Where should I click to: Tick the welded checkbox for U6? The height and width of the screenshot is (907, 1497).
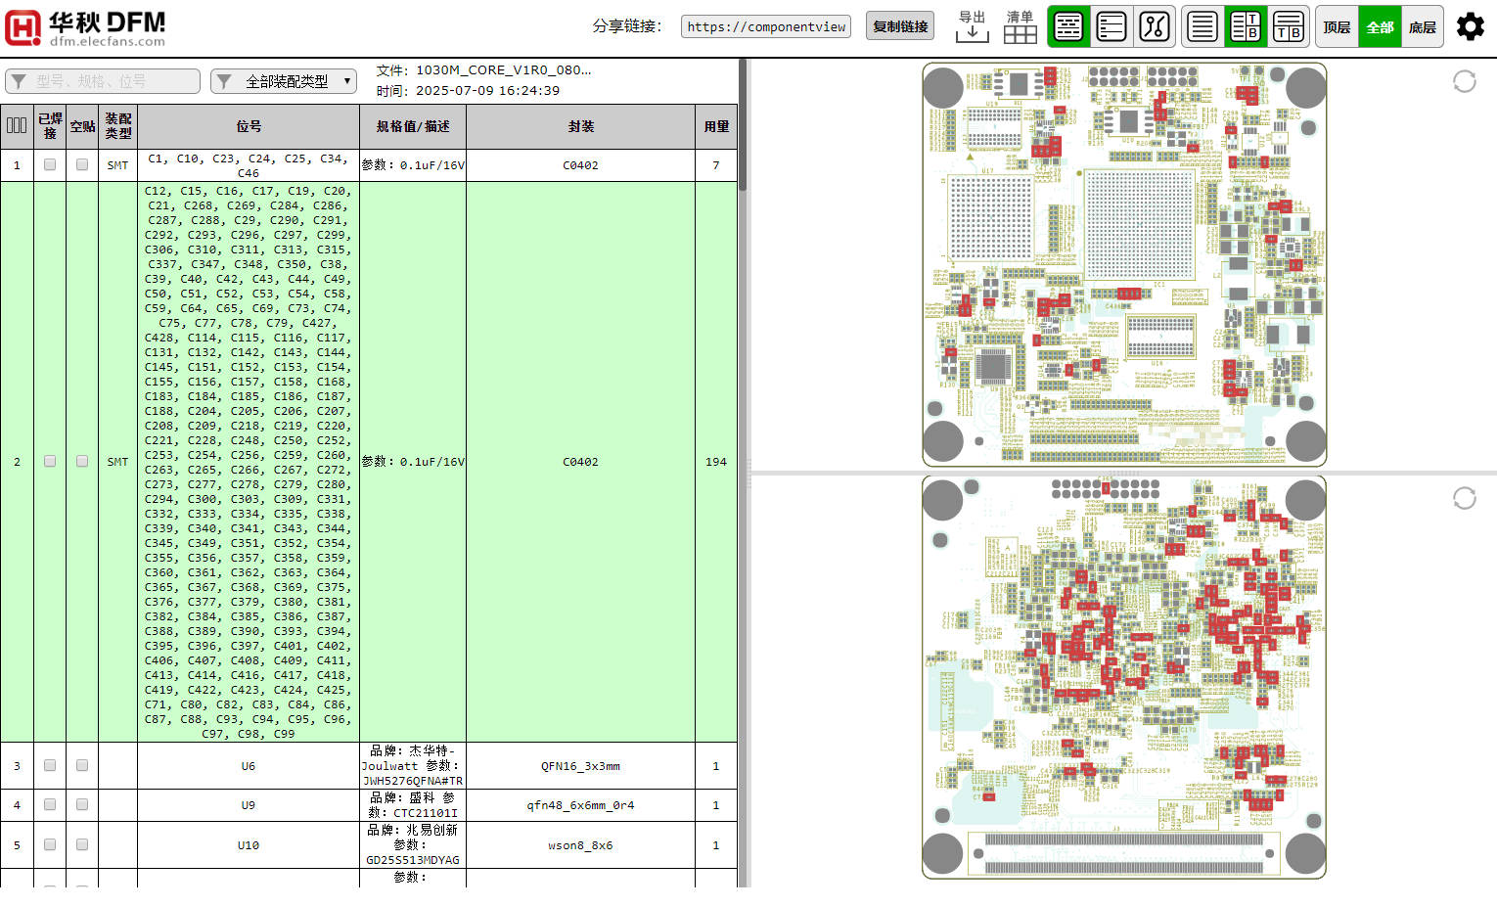pos(49,766)
